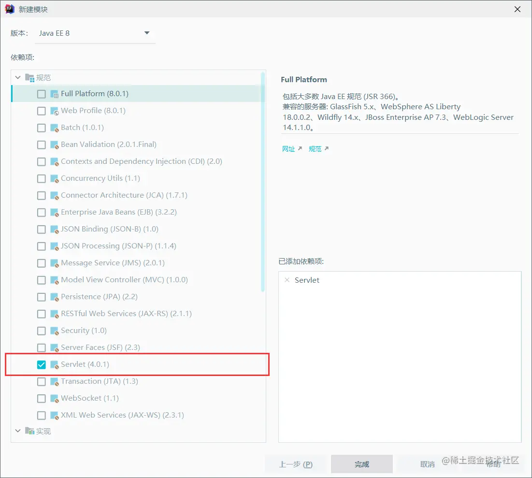Image resolution: width=532 pixels, height=478 pixels.
Task: Click the 取消 cancel button
Action: (x=427, y=464)
